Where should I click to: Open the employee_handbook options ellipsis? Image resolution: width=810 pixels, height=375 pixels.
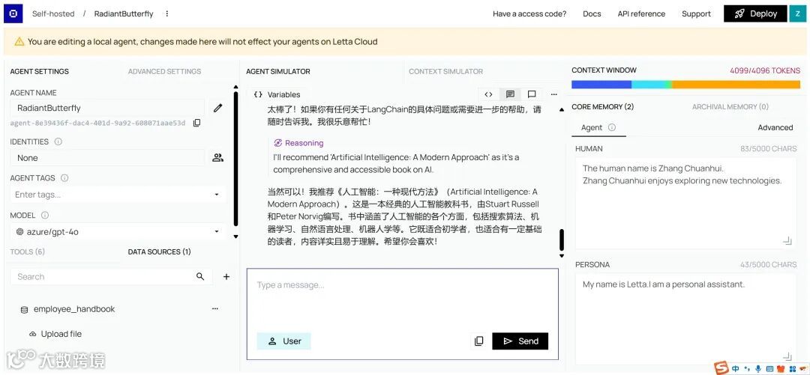tap(215, 309)
